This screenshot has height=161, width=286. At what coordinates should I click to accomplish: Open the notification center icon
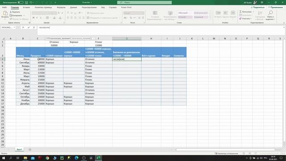(x=281, y=158)
